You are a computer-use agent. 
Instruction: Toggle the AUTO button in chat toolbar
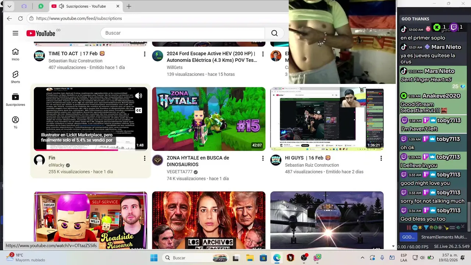click(452, 227)
